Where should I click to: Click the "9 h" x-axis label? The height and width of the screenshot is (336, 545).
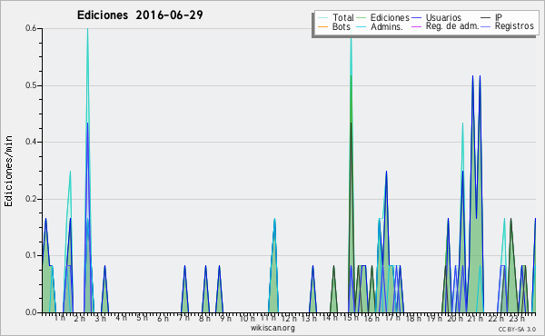coord(225,318)
